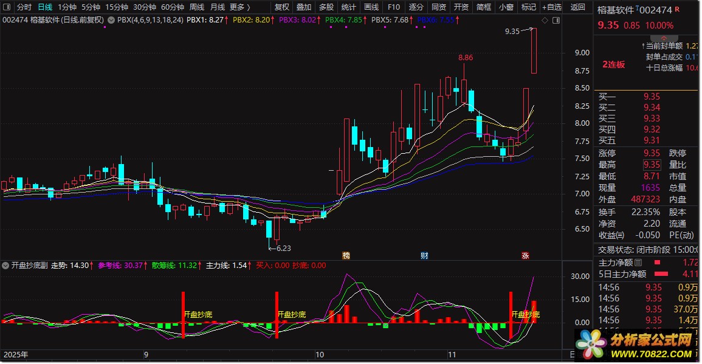Screen dimensions: 702x364
Task: Click 换手 value 22.35%
Action: (x=645, y=212)
